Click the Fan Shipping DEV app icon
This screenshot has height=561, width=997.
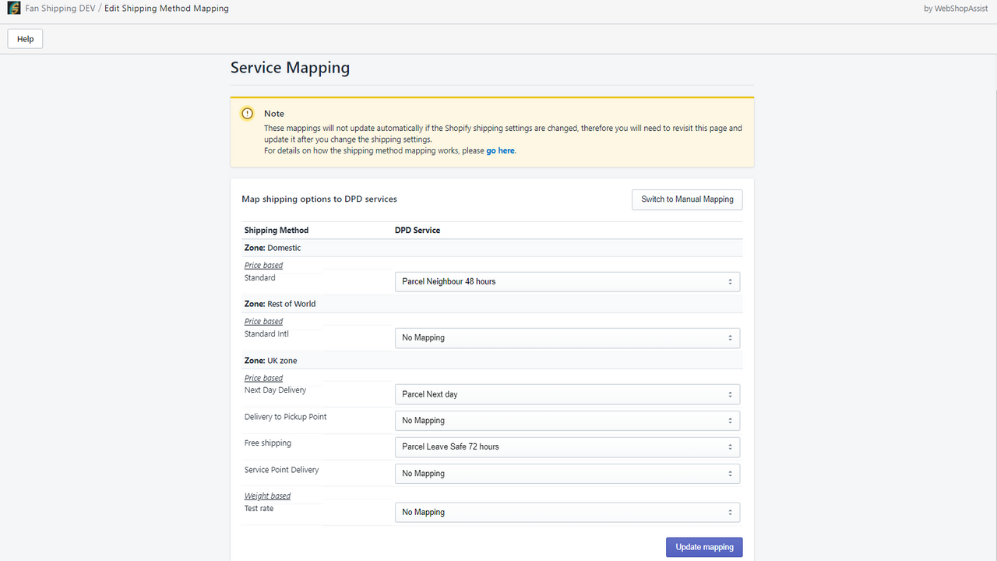(13, 8)
